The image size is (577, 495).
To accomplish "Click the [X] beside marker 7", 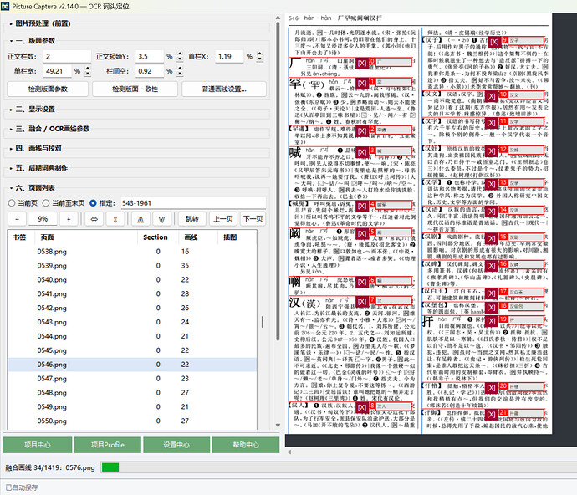I will pyautogui.click(x=362, y=302).
